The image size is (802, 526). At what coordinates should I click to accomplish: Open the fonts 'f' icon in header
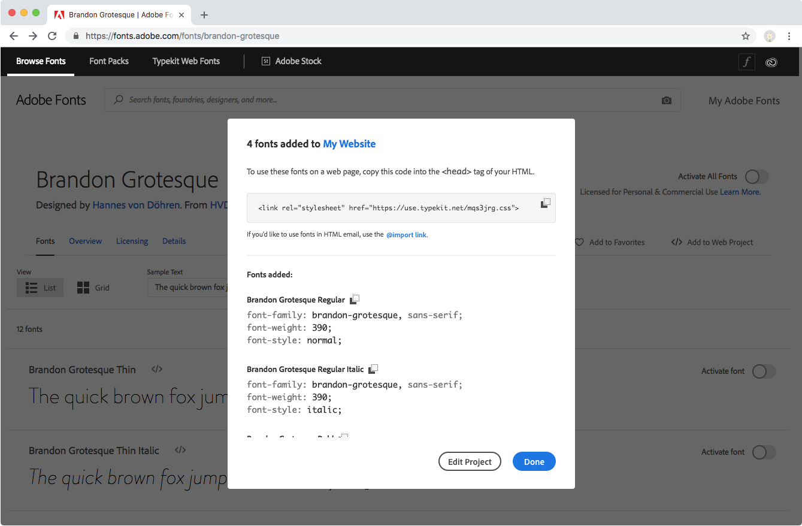pos(746,62)
